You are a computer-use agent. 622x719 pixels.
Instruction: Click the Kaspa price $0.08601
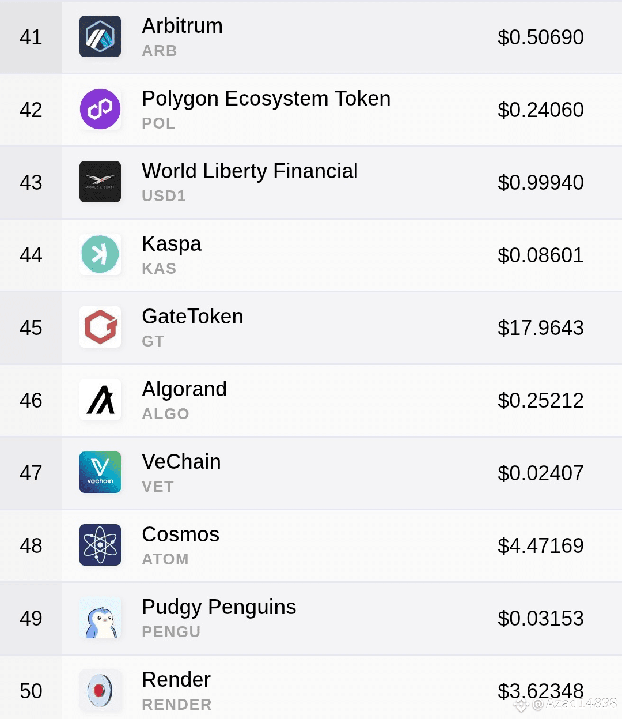click(x=541, y=255)
